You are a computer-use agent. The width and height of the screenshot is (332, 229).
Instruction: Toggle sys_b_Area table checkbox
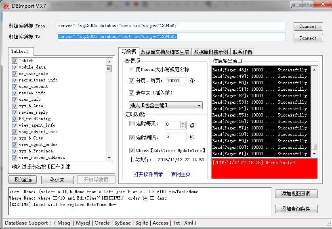coord(15,106)
